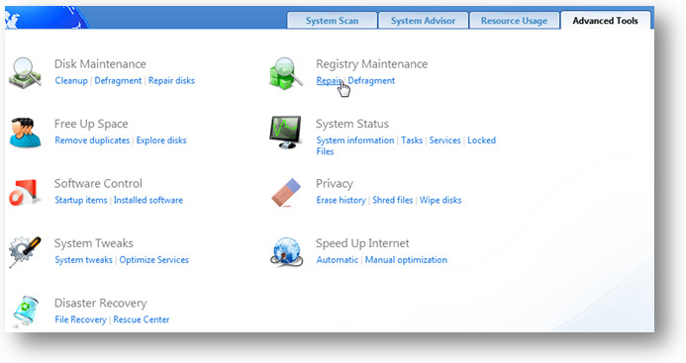Screen dimensions: 686x363
Task: Click the Free Up Space heading
Action: click(x=91, y=125)
